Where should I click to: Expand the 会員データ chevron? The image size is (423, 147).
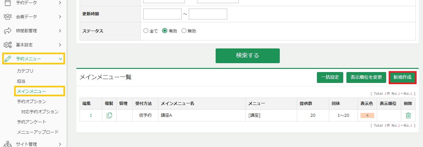[60, 17]
